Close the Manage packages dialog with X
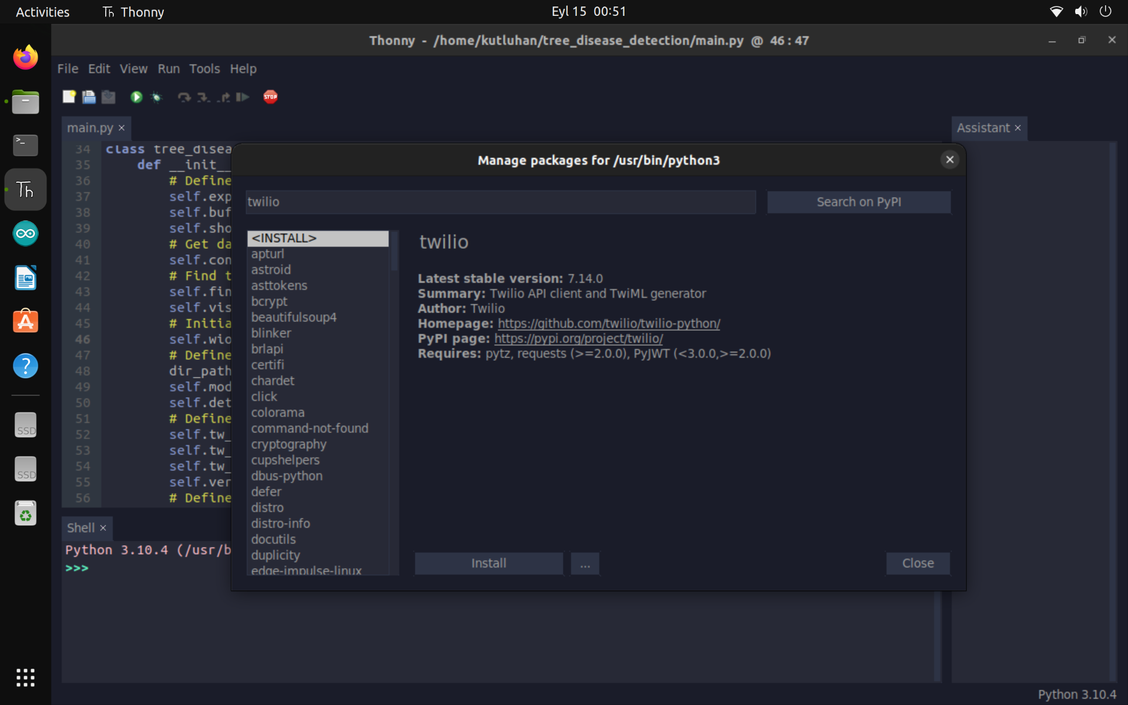 (949, 160)
